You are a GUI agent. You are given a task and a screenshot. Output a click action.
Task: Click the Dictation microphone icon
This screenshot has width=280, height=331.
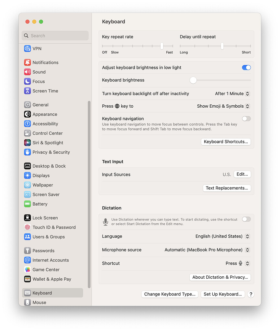pos(106,222)
